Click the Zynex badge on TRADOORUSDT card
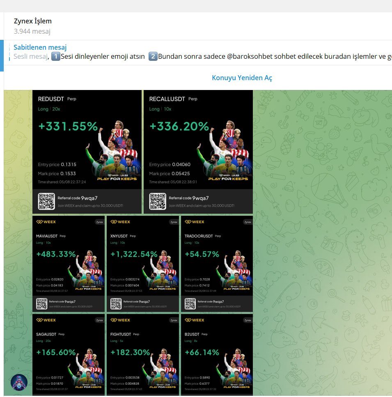The height and width of the screenshot is (397, 392). [x=248, y=222]
